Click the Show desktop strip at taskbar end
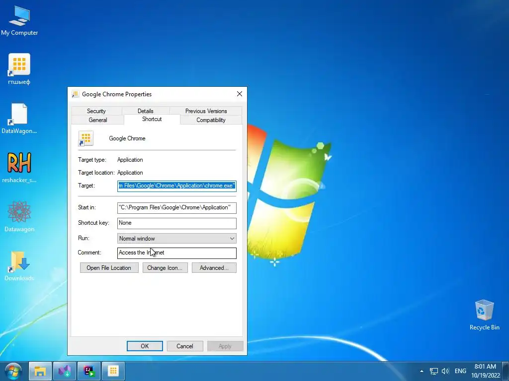509x381 pixels. coord(506,371)
